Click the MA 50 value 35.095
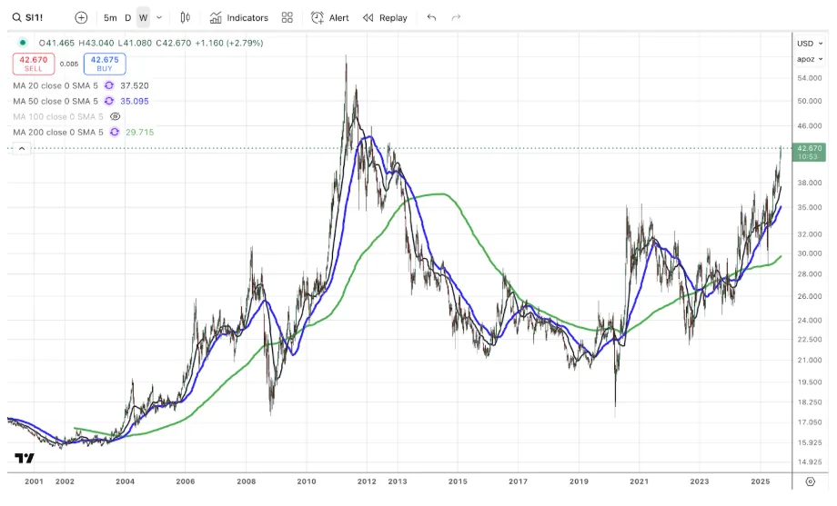The height and width of the screenshot is (506, 837). (135, 102)
